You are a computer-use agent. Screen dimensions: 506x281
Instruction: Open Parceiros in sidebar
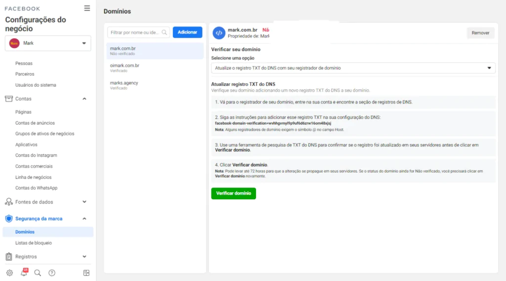coord(25,74)
